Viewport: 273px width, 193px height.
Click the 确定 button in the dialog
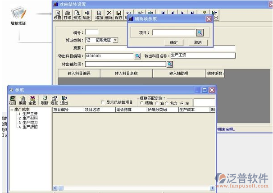click(x=173, y=42)
